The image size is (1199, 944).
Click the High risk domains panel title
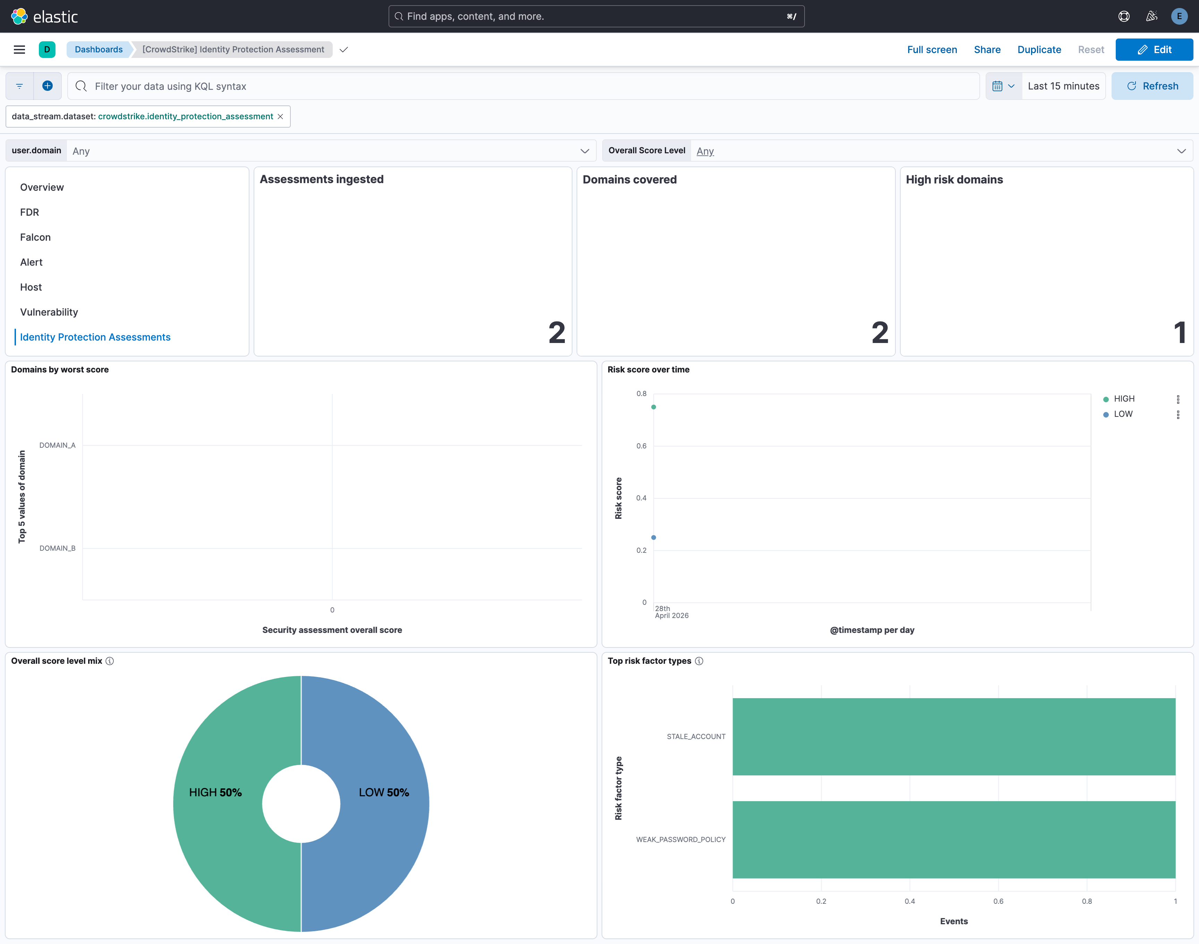954,180
